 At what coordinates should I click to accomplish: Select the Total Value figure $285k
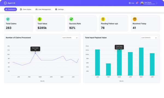42,28
